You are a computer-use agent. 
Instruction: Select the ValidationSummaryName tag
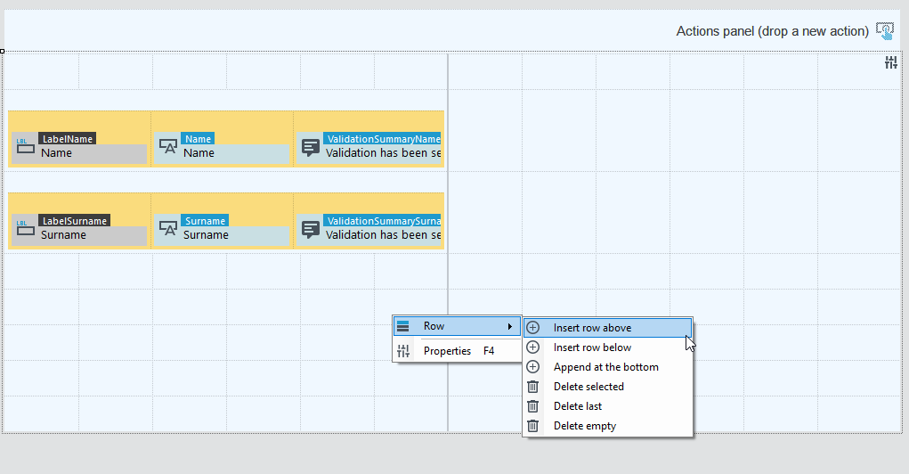pos(383,139)
